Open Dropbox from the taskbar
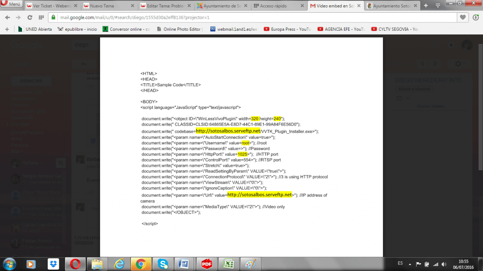The width and height of the screenshot is (483, 271). (53, 264)
